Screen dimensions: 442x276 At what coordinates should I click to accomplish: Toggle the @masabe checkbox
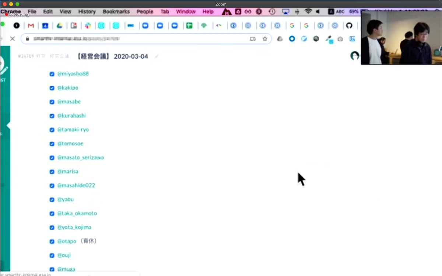tap(52, 102)
